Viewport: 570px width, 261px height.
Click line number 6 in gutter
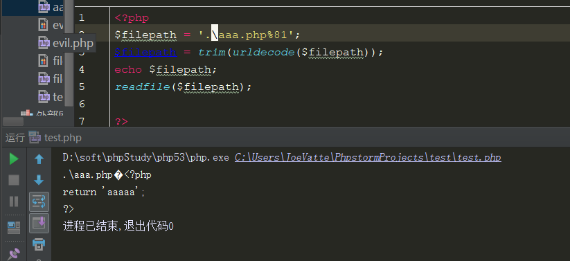81,105
